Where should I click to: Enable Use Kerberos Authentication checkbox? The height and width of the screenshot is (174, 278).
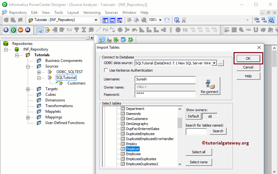(106, 70)
